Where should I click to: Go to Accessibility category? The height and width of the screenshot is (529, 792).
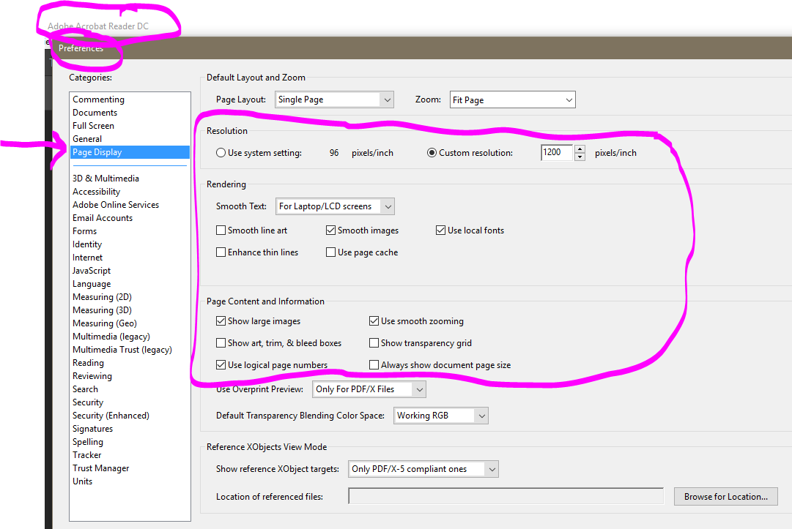pyautogui.click(x=97, y=192)
